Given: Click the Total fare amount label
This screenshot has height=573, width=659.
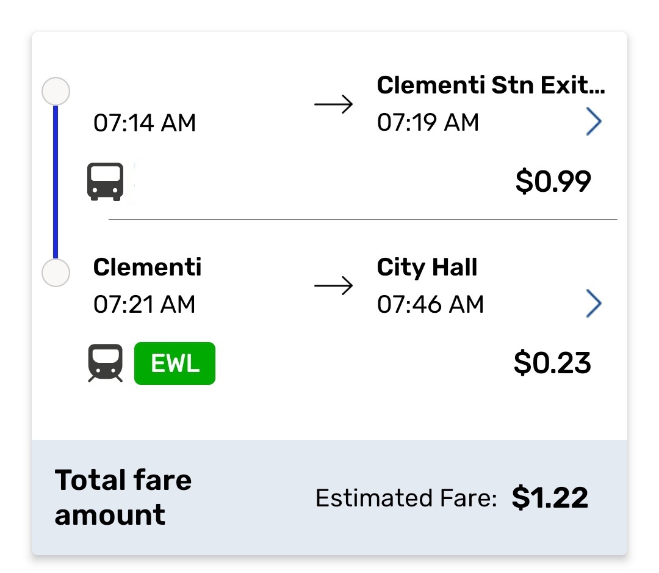Looking at the screenshot, I should click(x=123, y=497).
